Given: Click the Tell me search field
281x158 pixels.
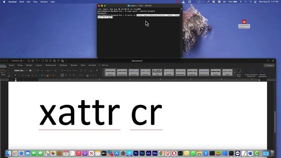Looking at the screenshot, I should [x=104, y=65].
